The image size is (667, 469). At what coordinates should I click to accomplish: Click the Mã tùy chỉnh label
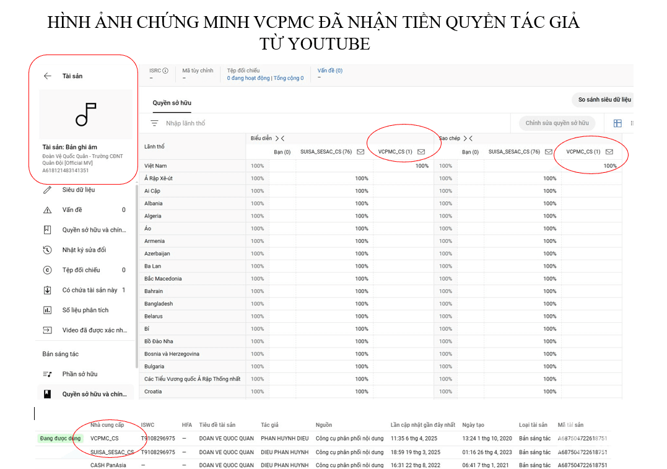coord(198,71)
